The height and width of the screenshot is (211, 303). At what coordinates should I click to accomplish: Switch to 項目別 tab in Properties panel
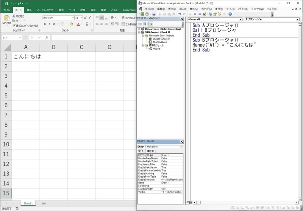tap(150, 151)
